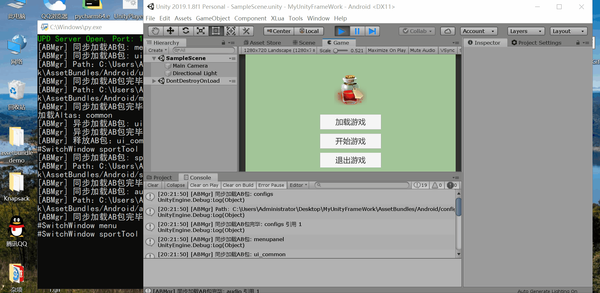The height and width of the screenshot is (293, 600).
Task: Clear the Console log
Action: click(x=153, y=185)
